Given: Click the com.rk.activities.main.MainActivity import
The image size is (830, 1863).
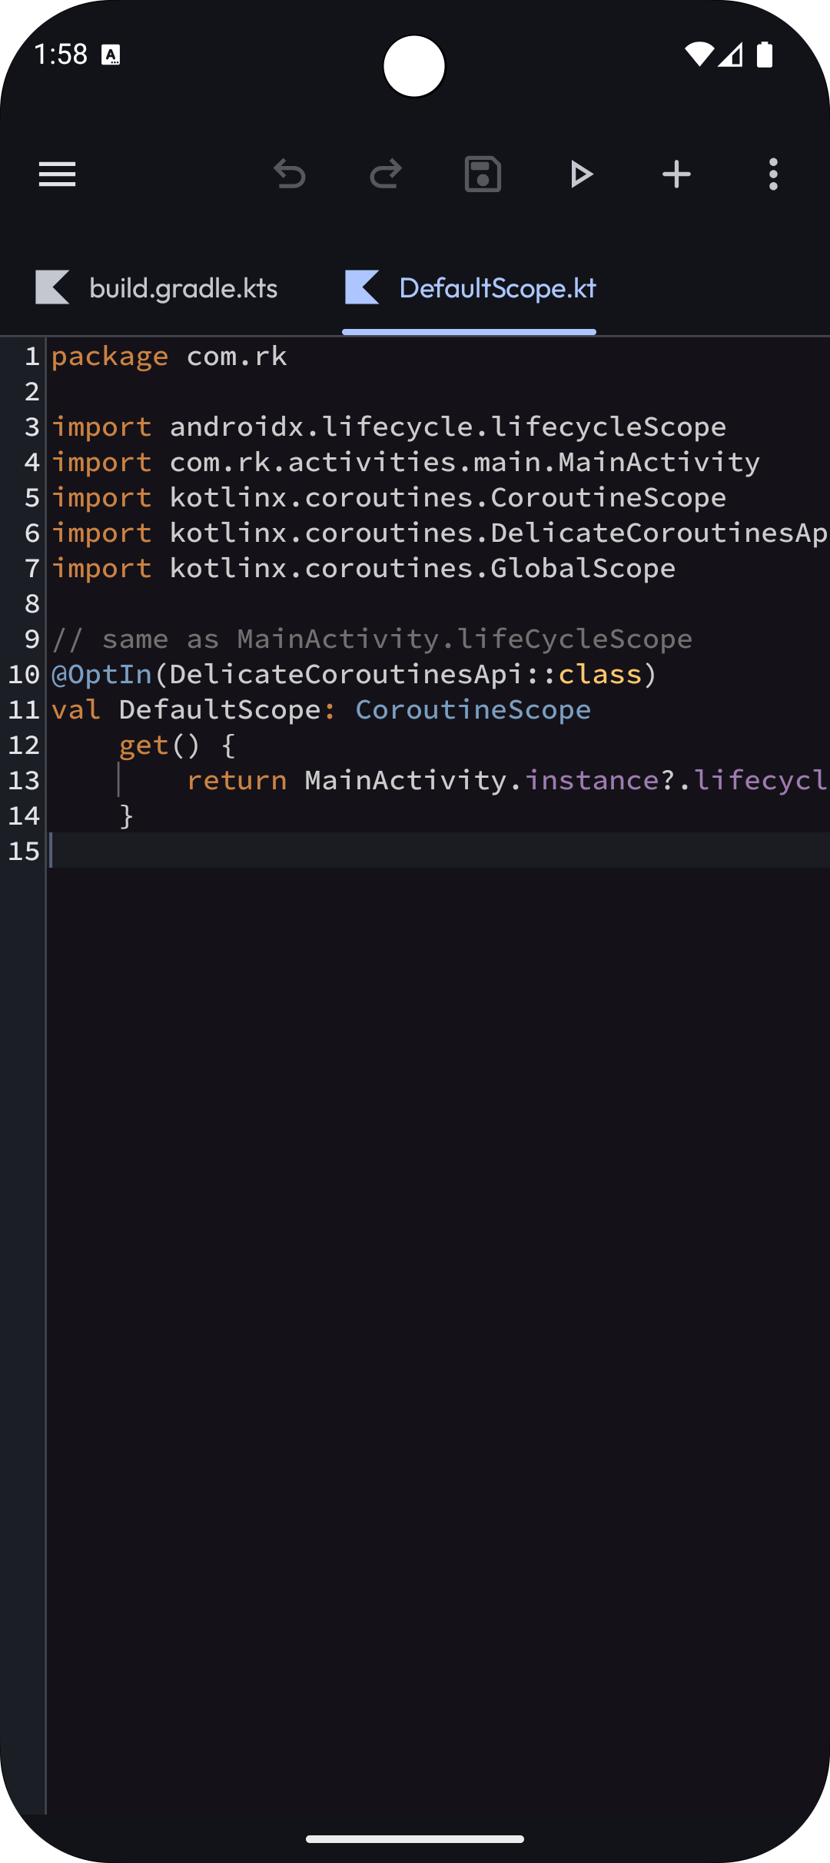Looking at the screenshot, I should [x=406, y=463].
